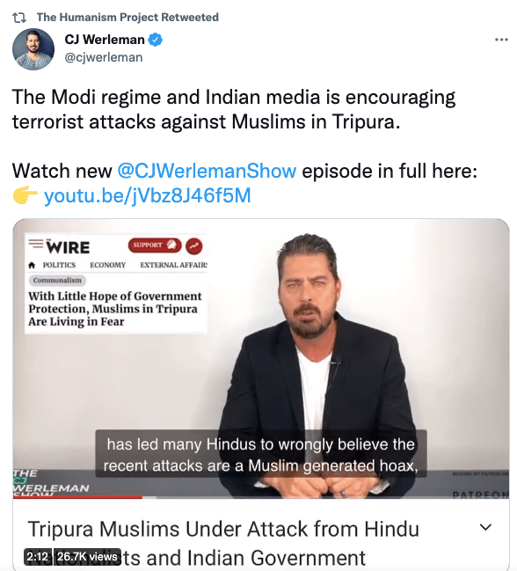Click the Communalism category tag

pos(57,280)
